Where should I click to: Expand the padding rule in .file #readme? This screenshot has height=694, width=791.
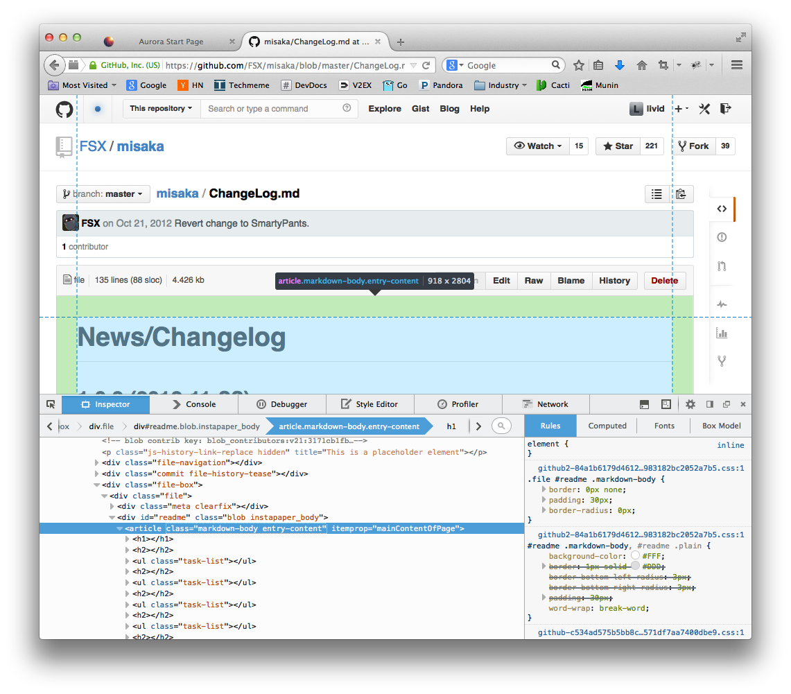544,500
